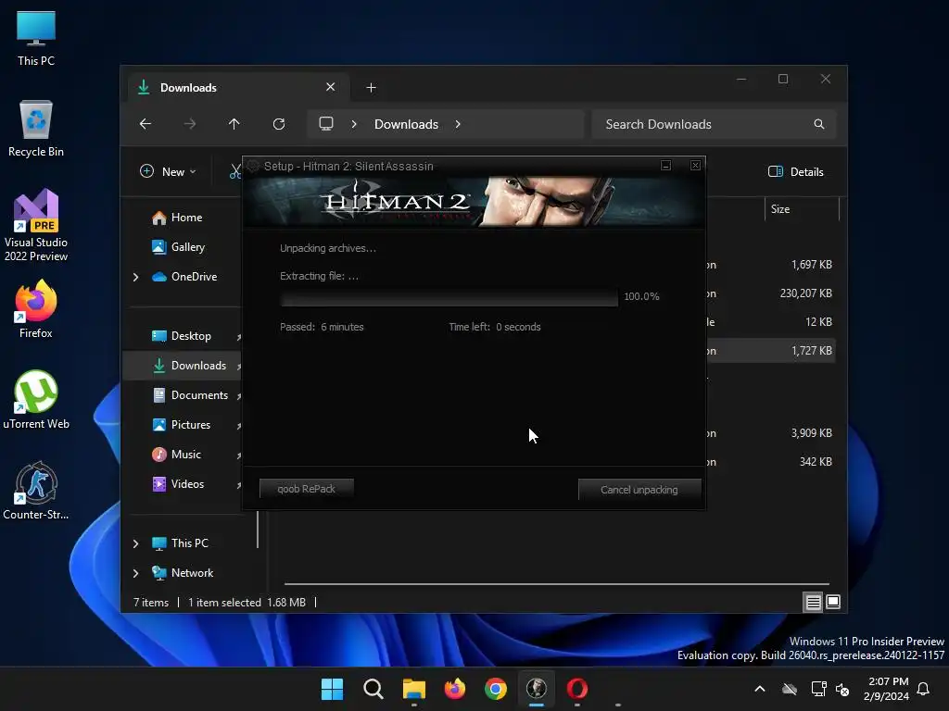Click the qoob RePack button
949x711 pixels.
click(x=306, y=489)
